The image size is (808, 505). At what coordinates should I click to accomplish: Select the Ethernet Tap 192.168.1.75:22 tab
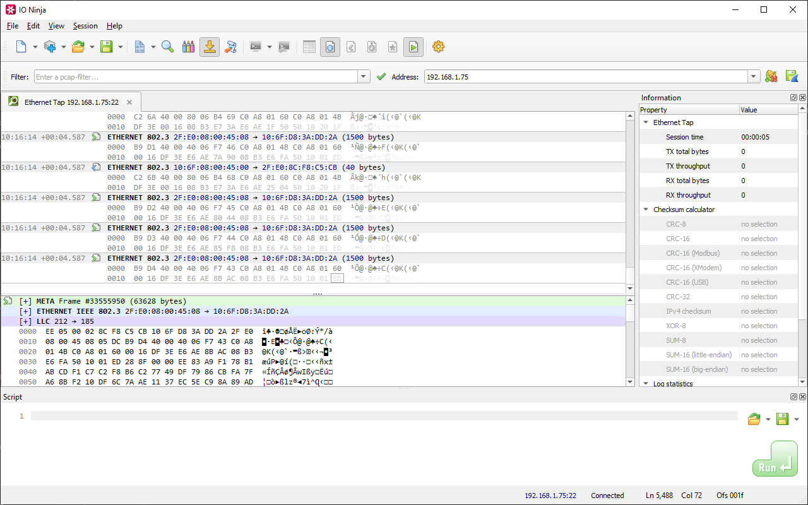coord(71,102)
